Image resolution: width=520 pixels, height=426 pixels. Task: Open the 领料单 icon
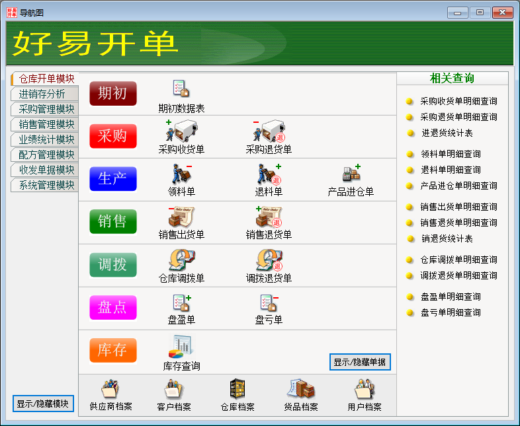pyautogui.click(x=181, y=174)
